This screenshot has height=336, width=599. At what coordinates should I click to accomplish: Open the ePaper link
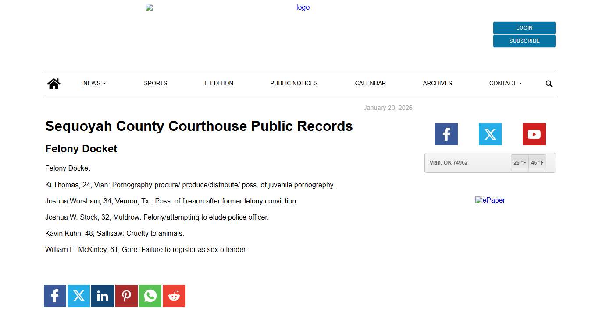[490, 200]
